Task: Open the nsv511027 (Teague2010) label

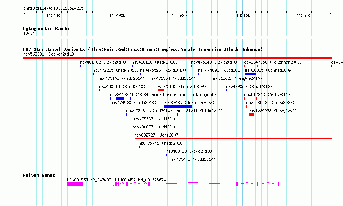Action: coord(237,78)
